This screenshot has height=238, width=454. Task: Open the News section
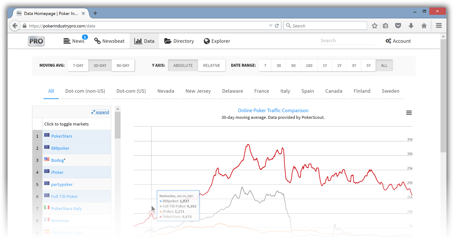[x=74, y=41]
